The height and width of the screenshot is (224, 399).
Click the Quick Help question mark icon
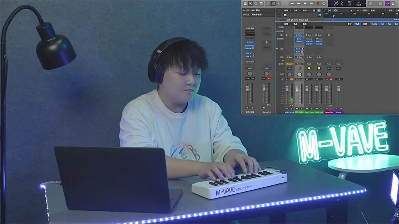pos(256,4)
